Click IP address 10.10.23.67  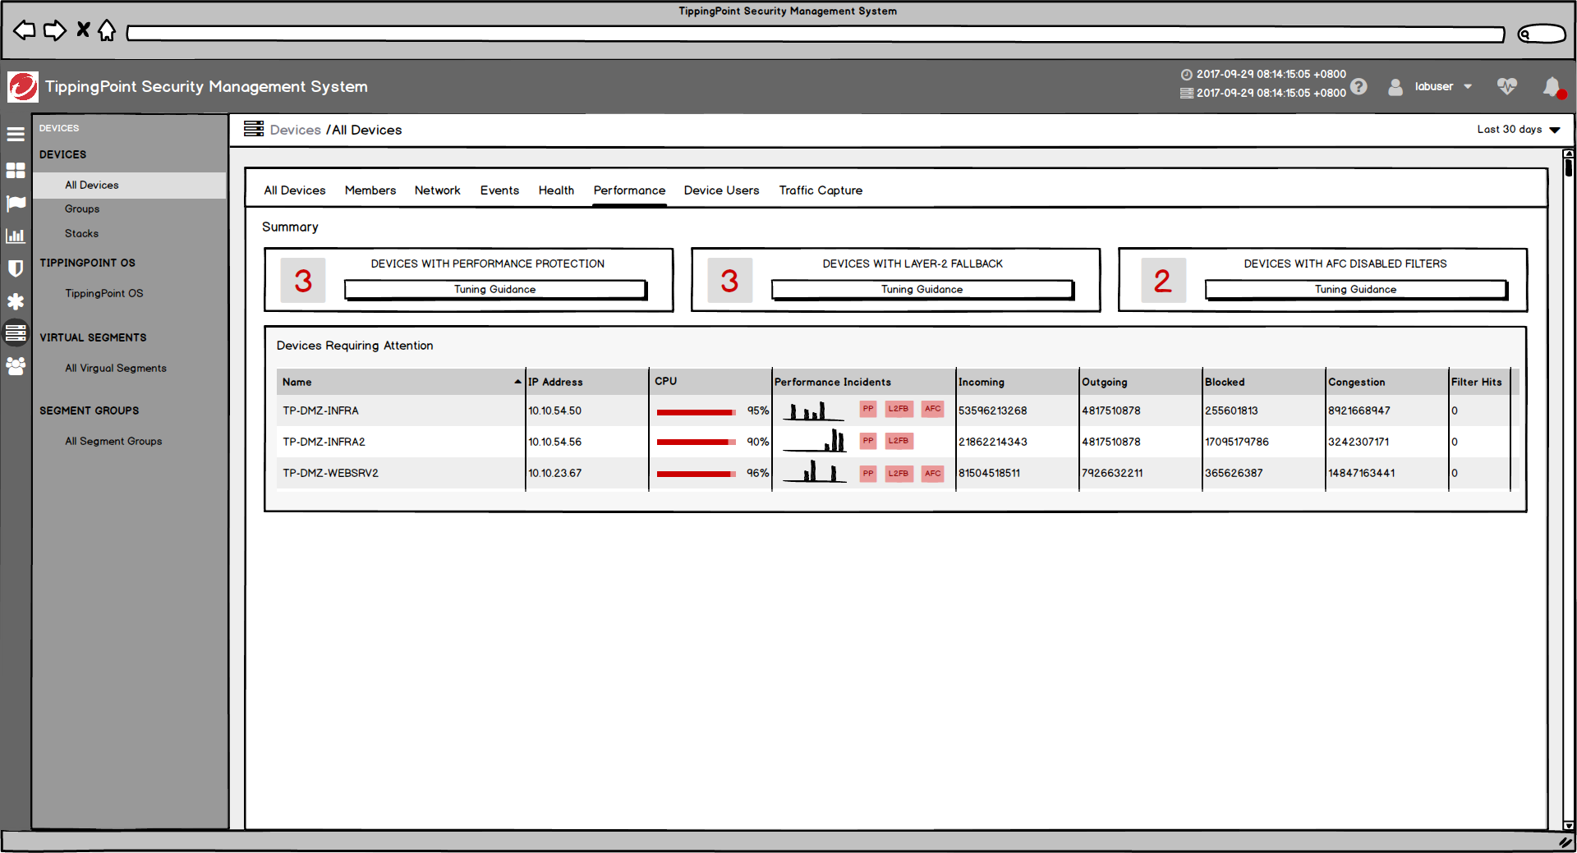pos(554,473)
